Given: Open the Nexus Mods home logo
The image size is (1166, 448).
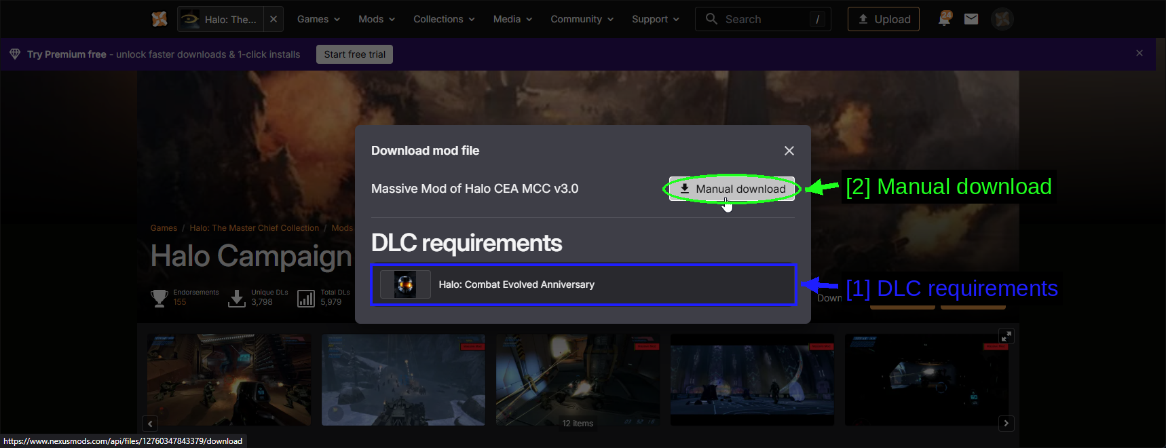Looking at the screenshot, I should (159, 19).
